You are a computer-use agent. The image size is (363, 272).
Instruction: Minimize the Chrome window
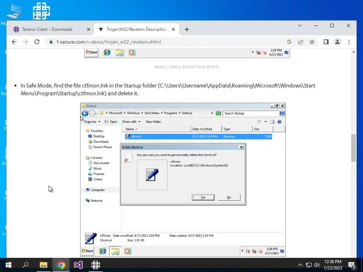pyautogui.click(x=316, y=25)
